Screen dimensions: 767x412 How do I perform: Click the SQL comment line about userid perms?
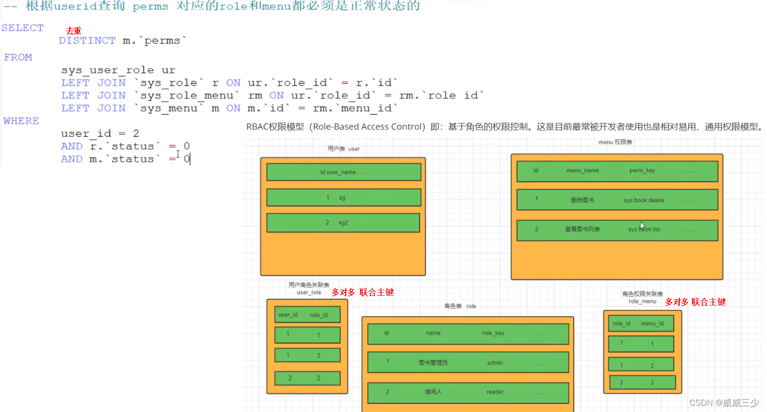click(211, 7)
